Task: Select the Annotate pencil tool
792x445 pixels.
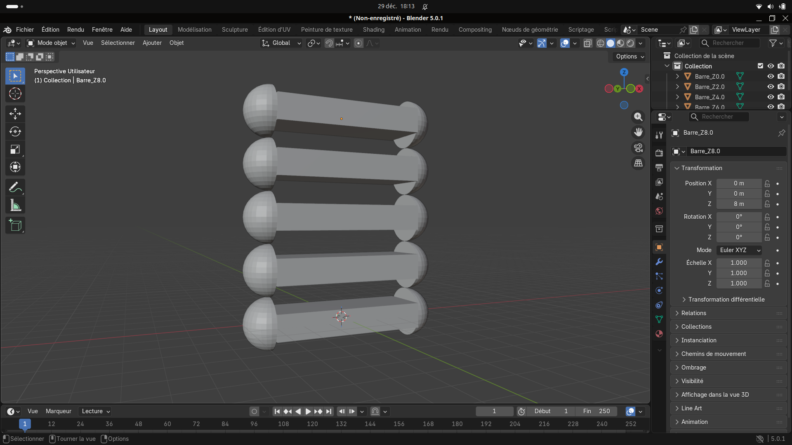Action: (15, 187)
